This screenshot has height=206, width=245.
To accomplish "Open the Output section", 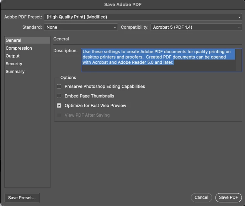I will 27,56.
